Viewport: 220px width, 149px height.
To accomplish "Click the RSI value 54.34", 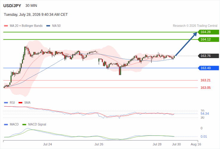I will 205,114.
